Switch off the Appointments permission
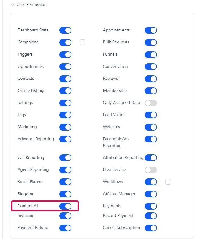The image size is (199, 239). (x=151, y=30)
